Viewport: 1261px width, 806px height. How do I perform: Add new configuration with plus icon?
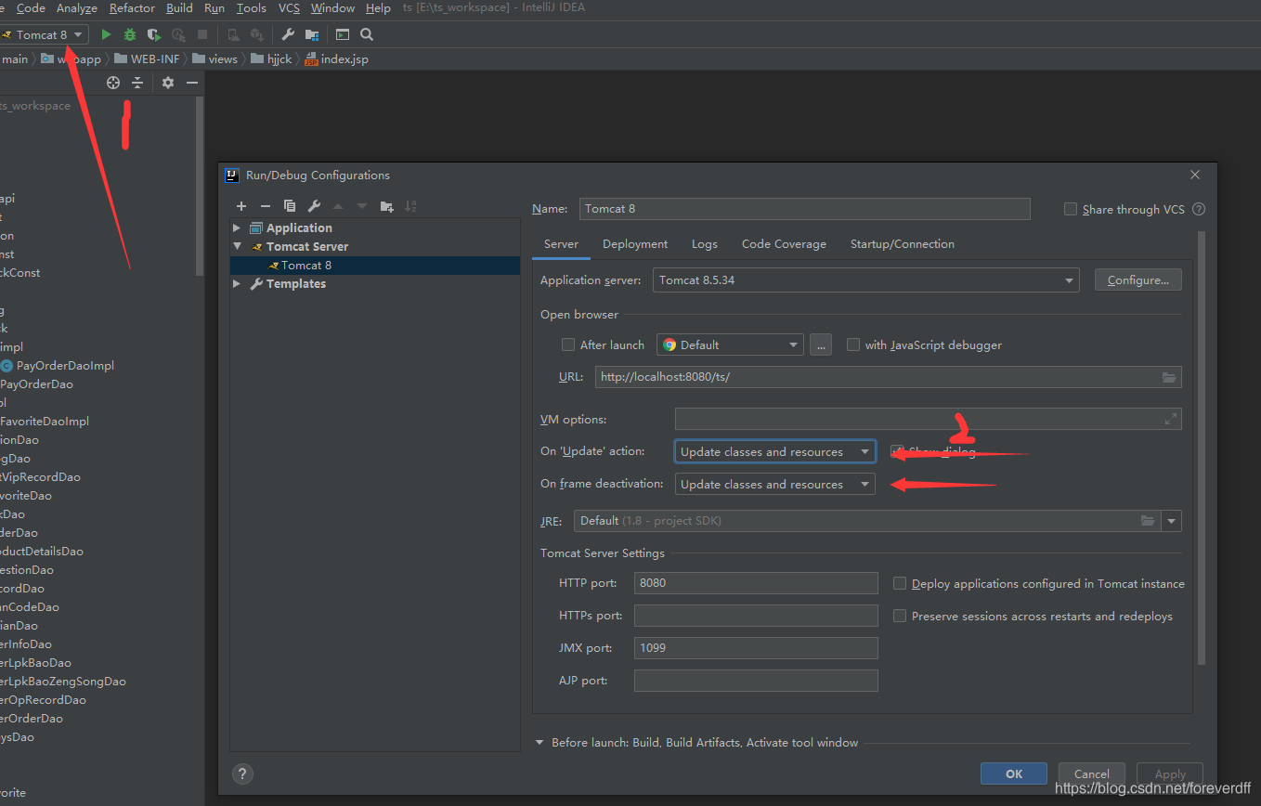pyautogui.click(x=241, y=206)
